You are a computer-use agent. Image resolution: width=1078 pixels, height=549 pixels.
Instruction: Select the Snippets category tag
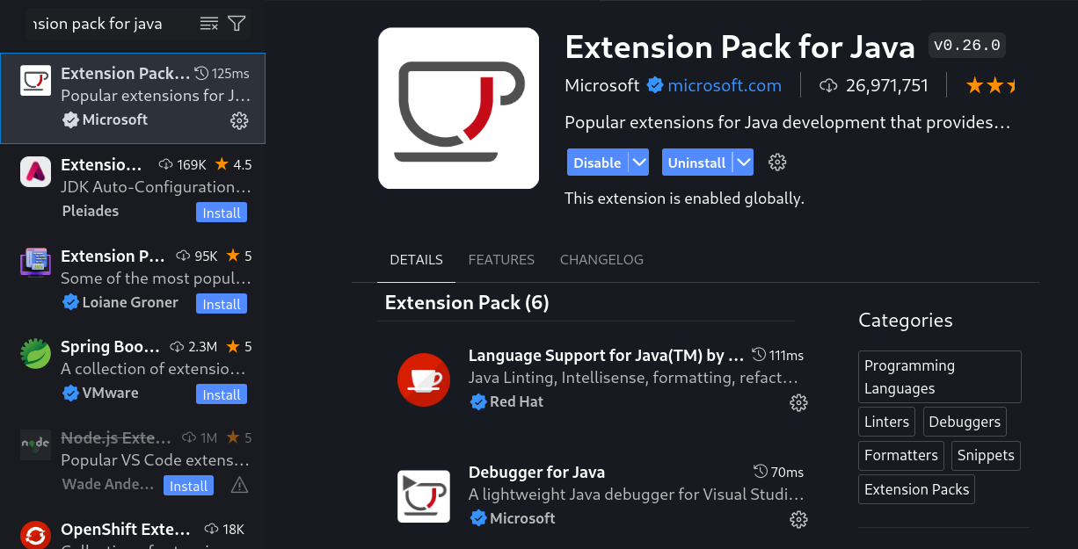click(x=986, y=455)
